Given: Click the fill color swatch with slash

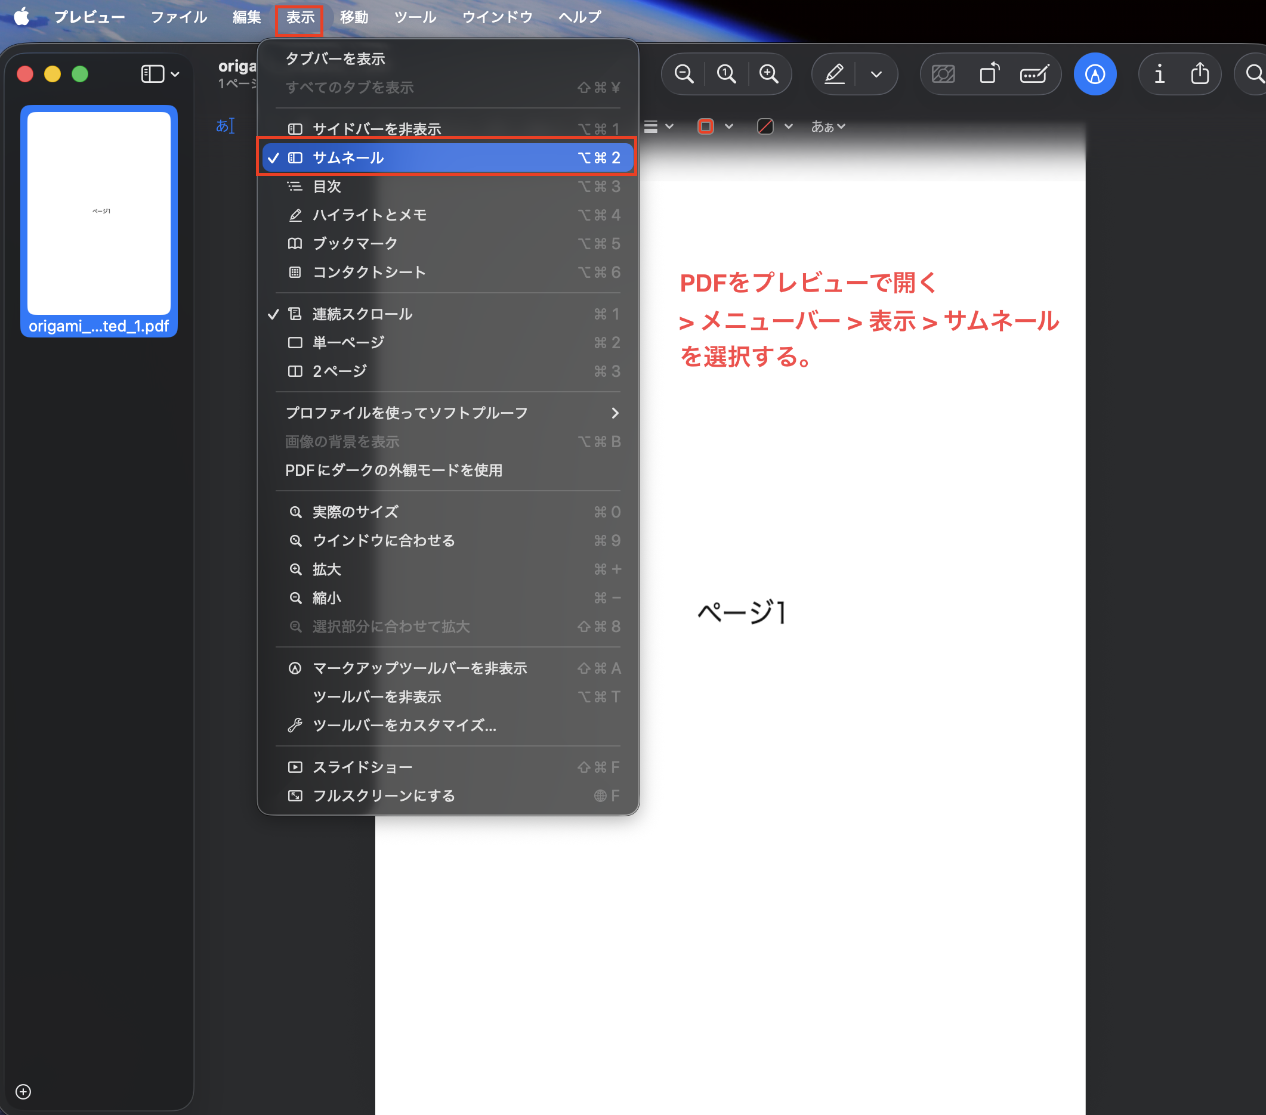Looking at the screenshot, I should click(765, 127).
